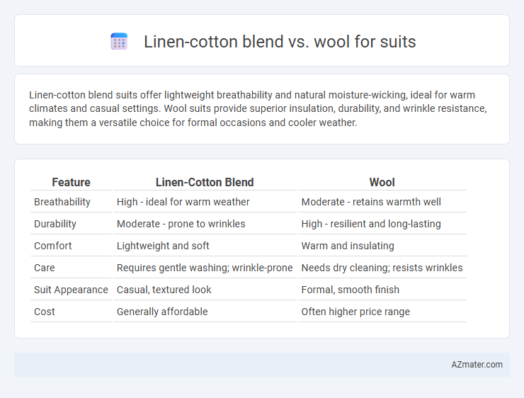Click the cell 'Requires gentle washing; wrinkle-prone'
Viewport: 524px width, 398px height.
tap(205, 268)
